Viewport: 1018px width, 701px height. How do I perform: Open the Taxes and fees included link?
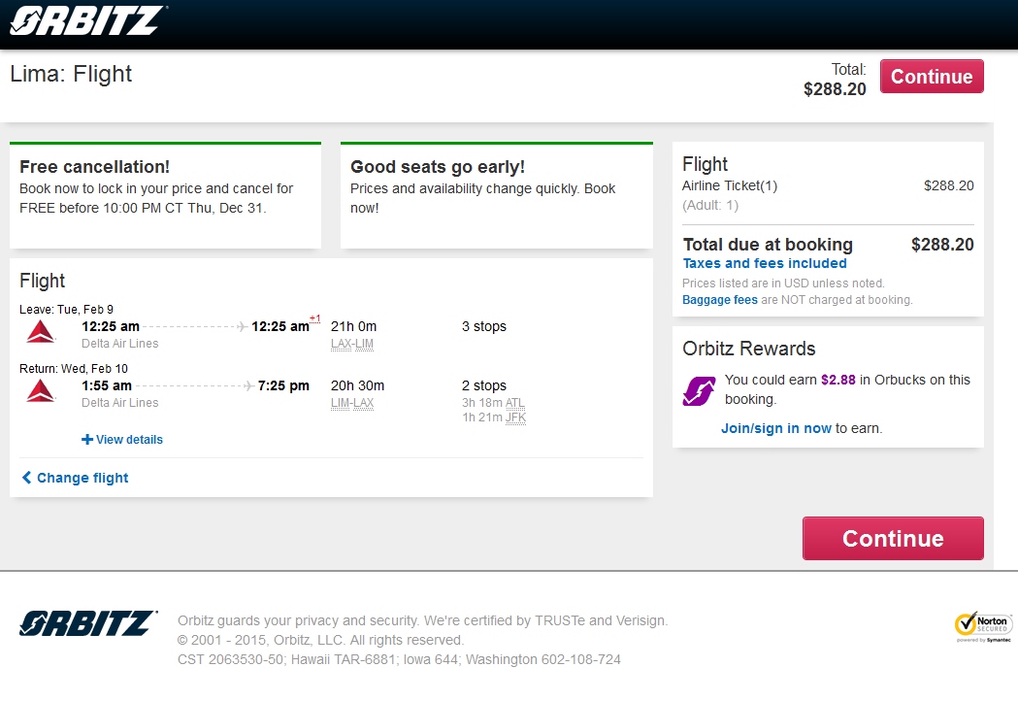coord(765,263)
